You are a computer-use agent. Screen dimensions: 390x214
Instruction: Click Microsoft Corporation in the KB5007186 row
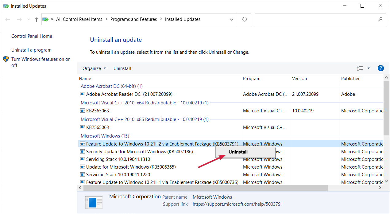(362, 151)
